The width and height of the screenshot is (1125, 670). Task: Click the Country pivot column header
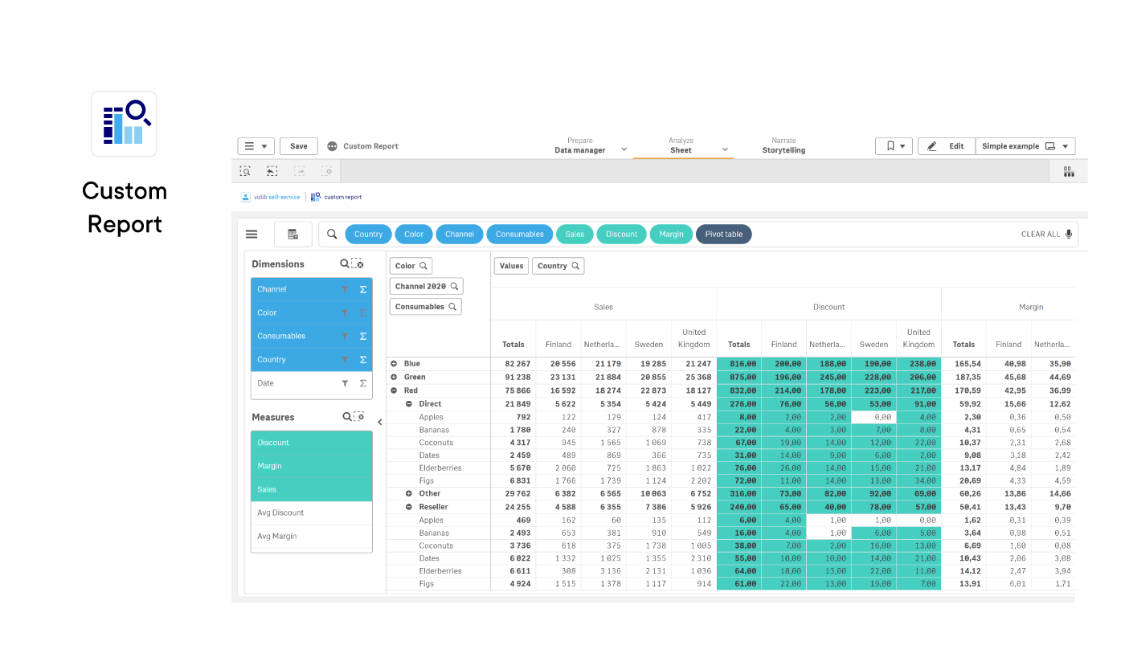point(558,266)
